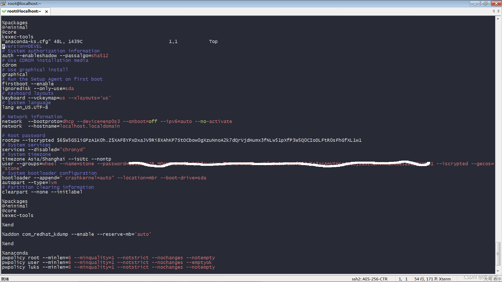Click the 'bootloader --append' line

(104, 178)
